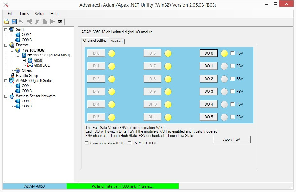Switch to the Modbus tab

click(x=117, y=41)
